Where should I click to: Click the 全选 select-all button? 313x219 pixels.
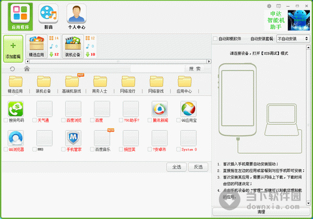coord(176,167)
